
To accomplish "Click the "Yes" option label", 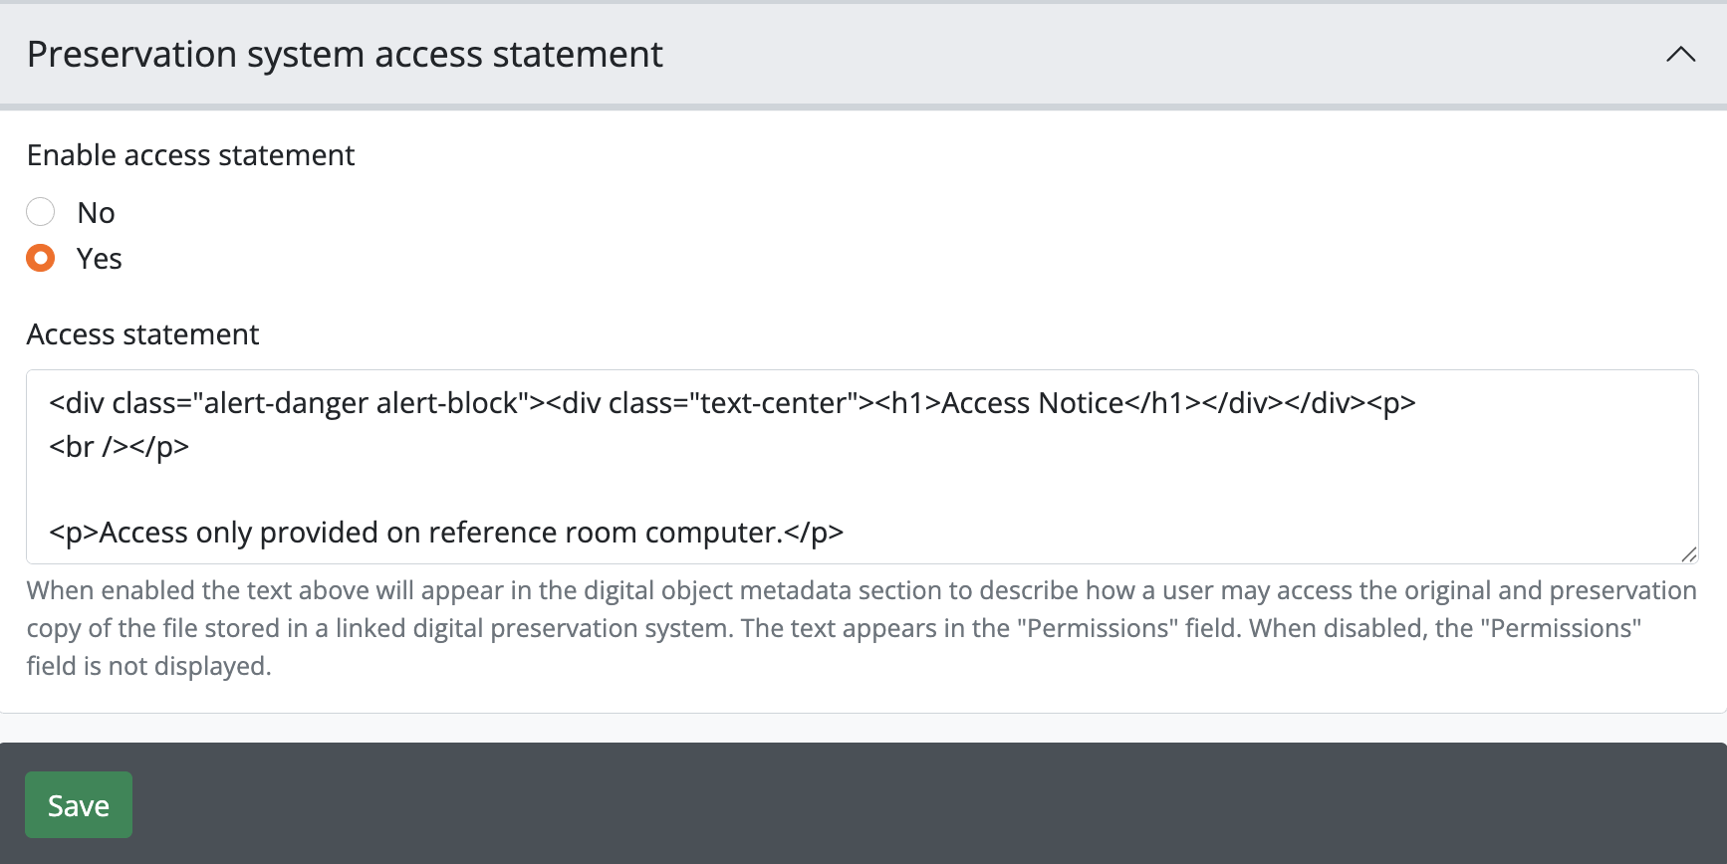I will (100, 259).
